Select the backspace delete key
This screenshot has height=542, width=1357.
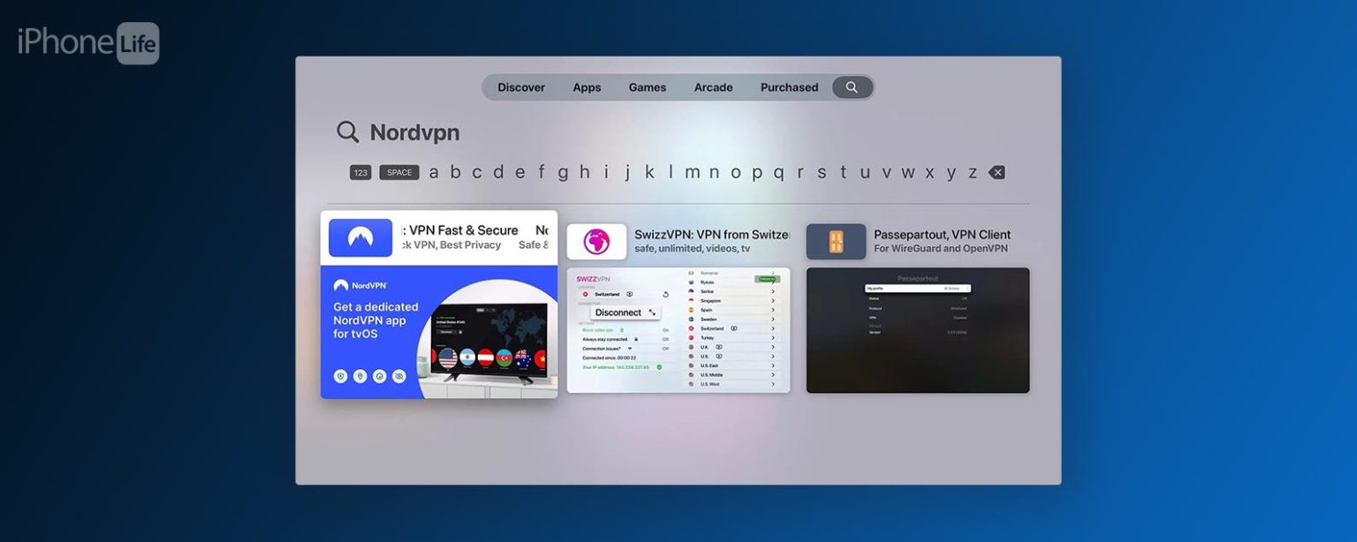(x=997, y=173)
